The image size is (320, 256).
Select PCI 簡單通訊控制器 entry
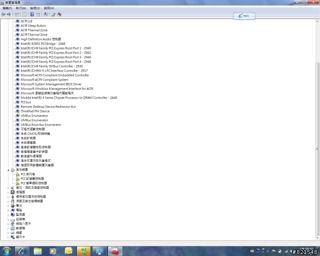34,183
